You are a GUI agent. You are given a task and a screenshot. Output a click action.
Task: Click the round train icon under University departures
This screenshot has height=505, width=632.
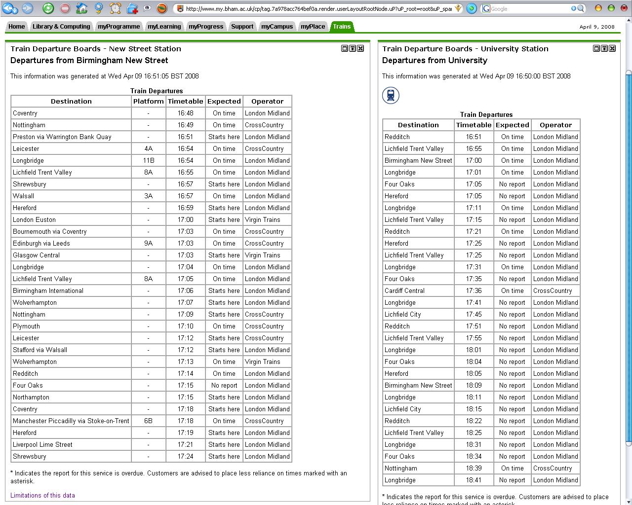click(391, 95)
